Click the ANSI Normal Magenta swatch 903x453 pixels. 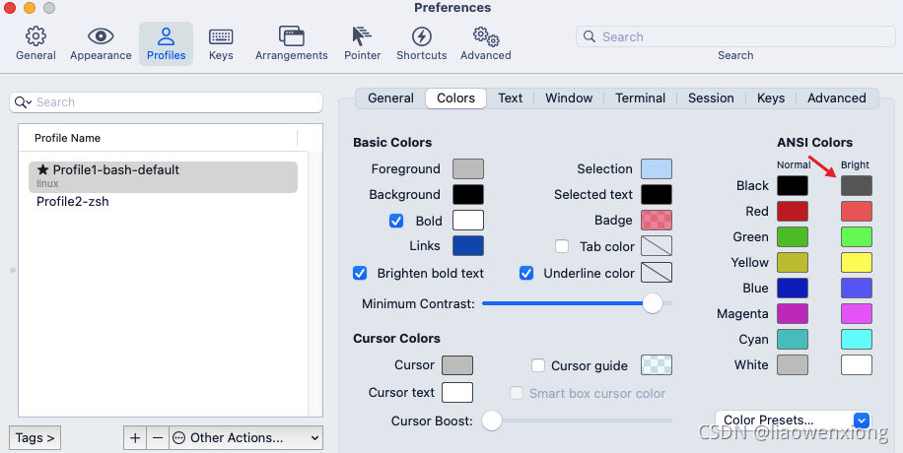(x=793, y=314)
